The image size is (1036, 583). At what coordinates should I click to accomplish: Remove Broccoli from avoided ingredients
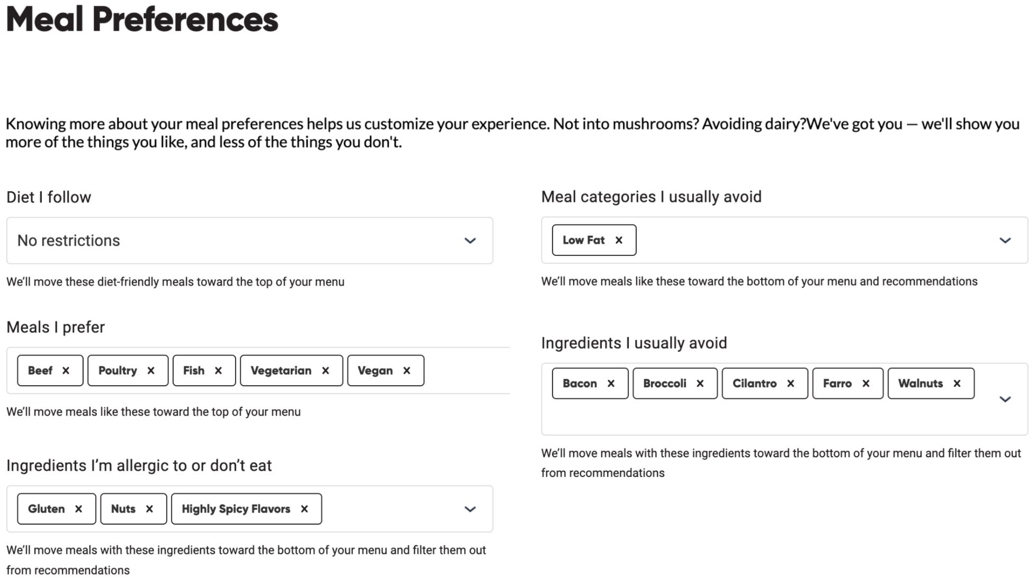click(700, 383)
